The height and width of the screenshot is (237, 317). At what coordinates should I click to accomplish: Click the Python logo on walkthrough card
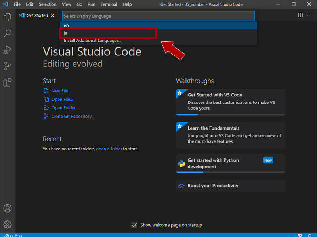pyautogui.click(x=181, y=164)
